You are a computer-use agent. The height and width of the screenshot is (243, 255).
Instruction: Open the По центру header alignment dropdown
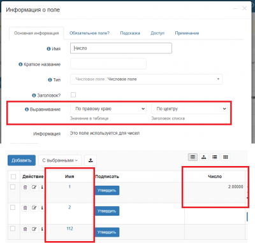[x=189, y=109]
